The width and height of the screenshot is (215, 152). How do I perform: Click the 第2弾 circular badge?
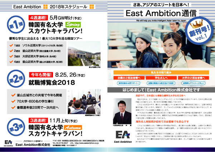tap(16, 79)
